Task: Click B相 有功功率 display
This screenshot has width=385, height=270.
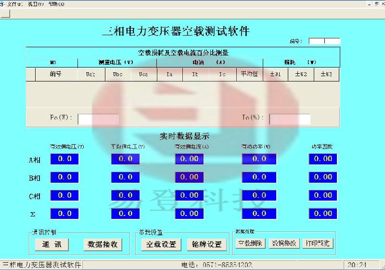Action: tap(259, 177)
